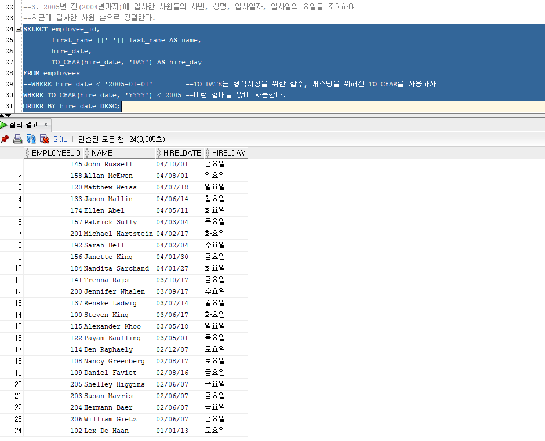This screenshot has height=441, width=545.
Task: Click hire date cell '02/12/07'
Action: (x=179, y=349)
